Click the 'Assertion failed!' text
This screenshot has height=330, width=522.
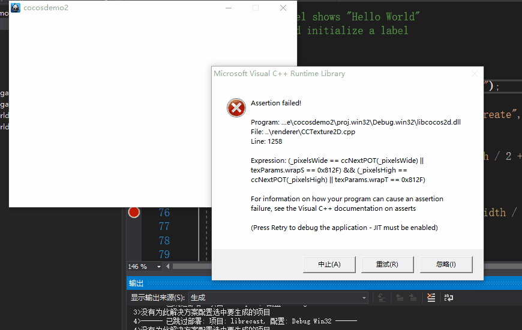click(276, 104)
